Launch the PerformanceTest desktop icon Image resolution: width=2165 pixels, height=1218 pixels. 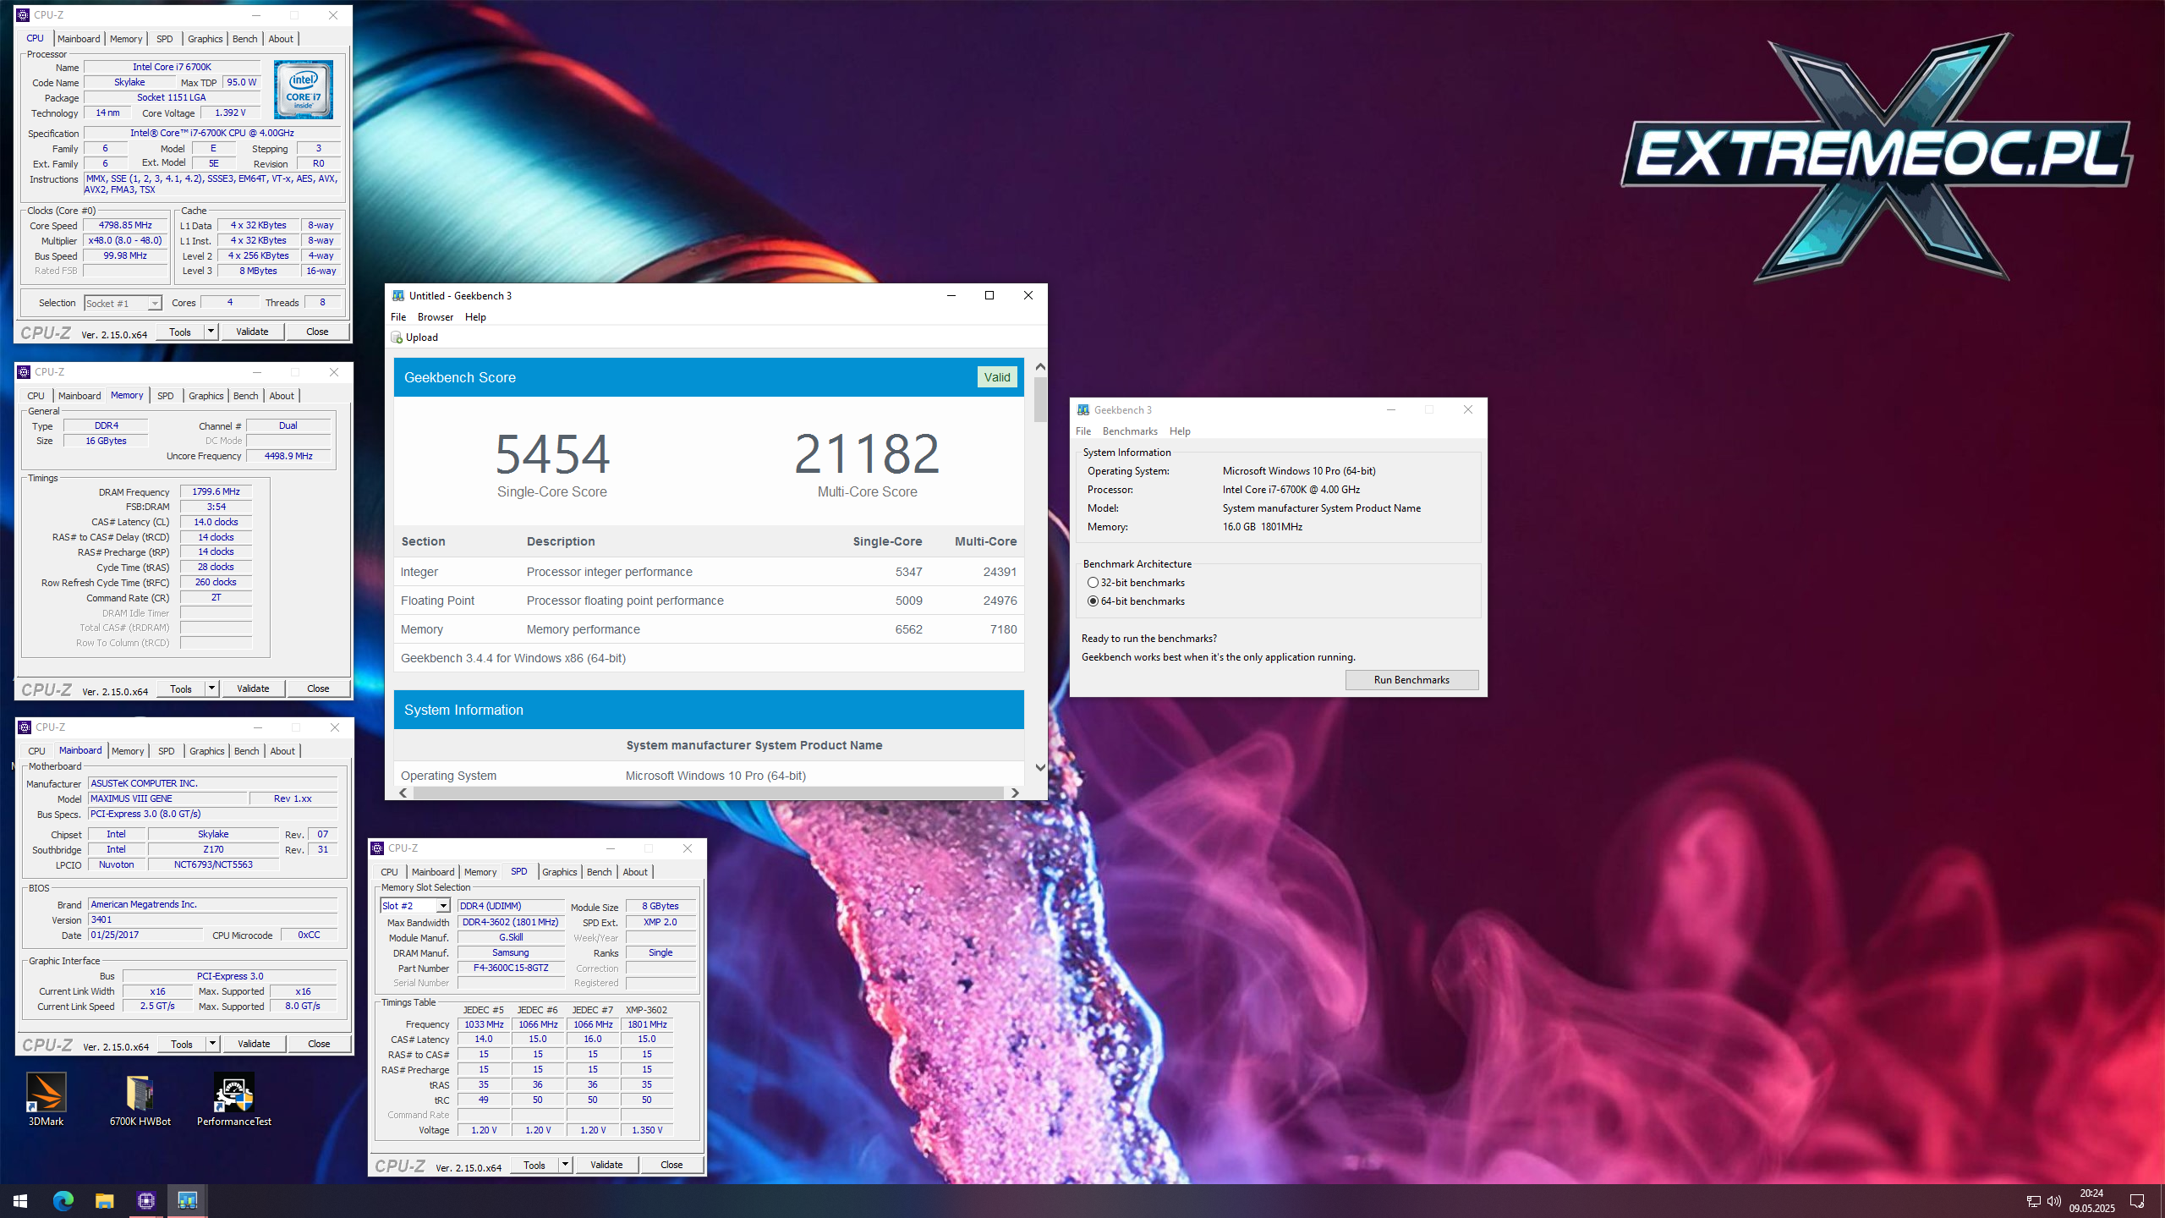pos(233,1094)
